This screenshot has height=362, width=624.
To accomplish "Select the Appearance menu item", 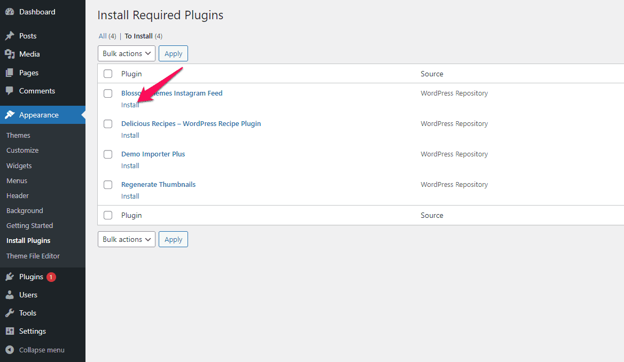I will point(43,115).
